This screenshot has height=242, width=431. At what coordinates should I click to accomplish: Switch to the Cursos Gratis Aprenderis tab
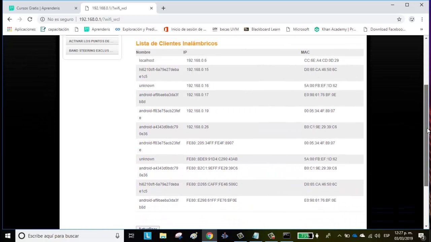coord(42,8)
